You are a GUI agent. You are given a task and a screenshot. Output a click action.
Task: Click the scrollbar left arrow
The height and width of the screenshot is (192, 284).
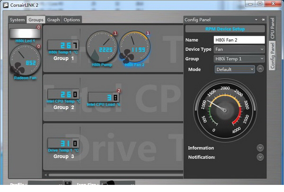point(45,175)
